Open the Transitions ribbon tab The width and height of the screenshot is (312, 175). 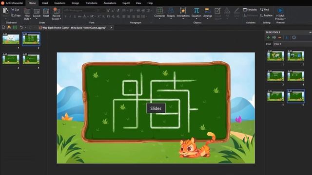pyautogui.click(x=91, y=3)
